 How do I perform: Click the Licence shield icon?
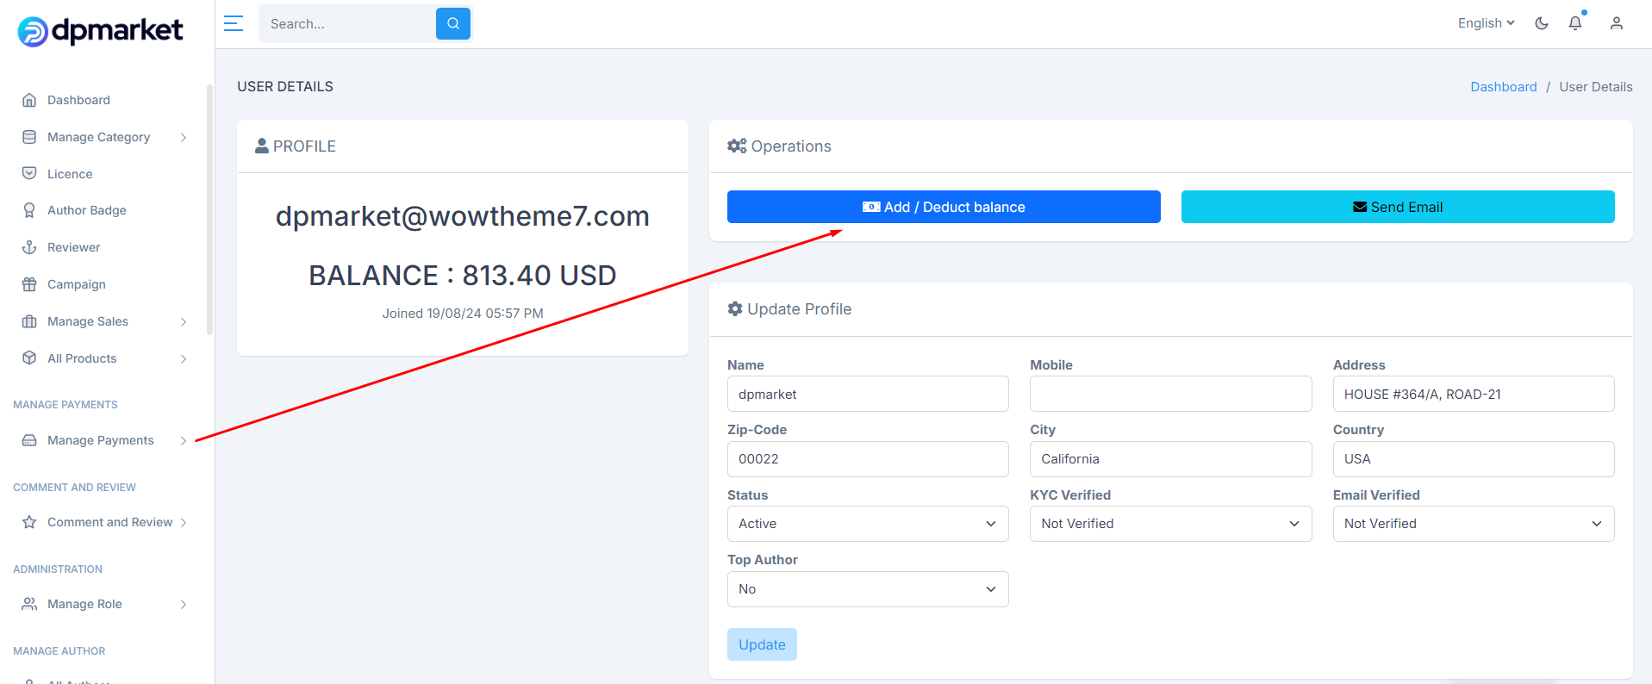pos(29,173)
